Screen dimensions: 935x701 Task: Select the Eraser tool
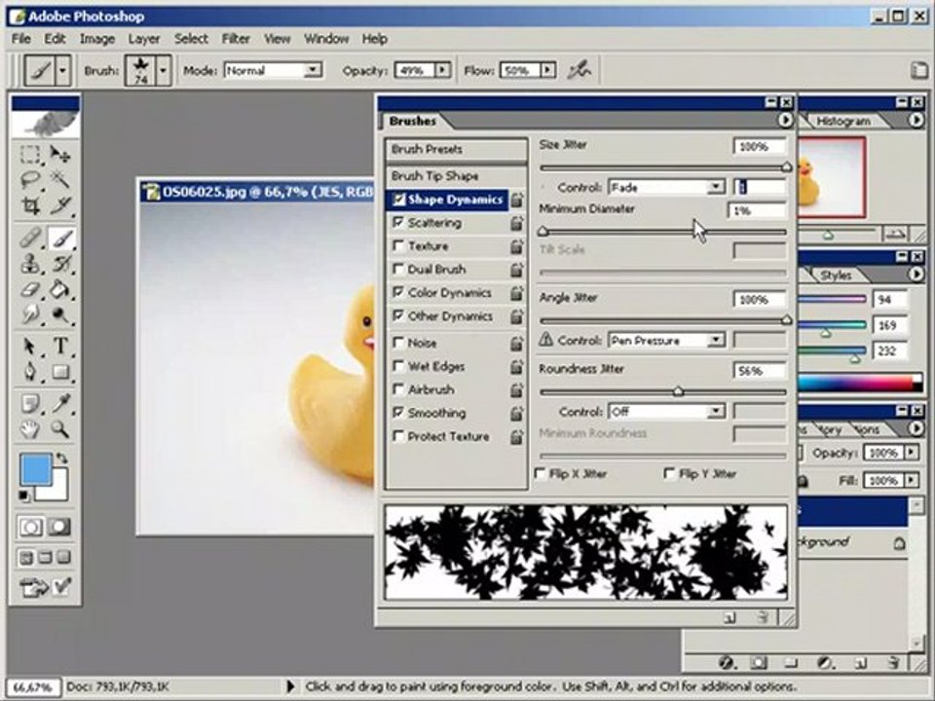[30, 289]
